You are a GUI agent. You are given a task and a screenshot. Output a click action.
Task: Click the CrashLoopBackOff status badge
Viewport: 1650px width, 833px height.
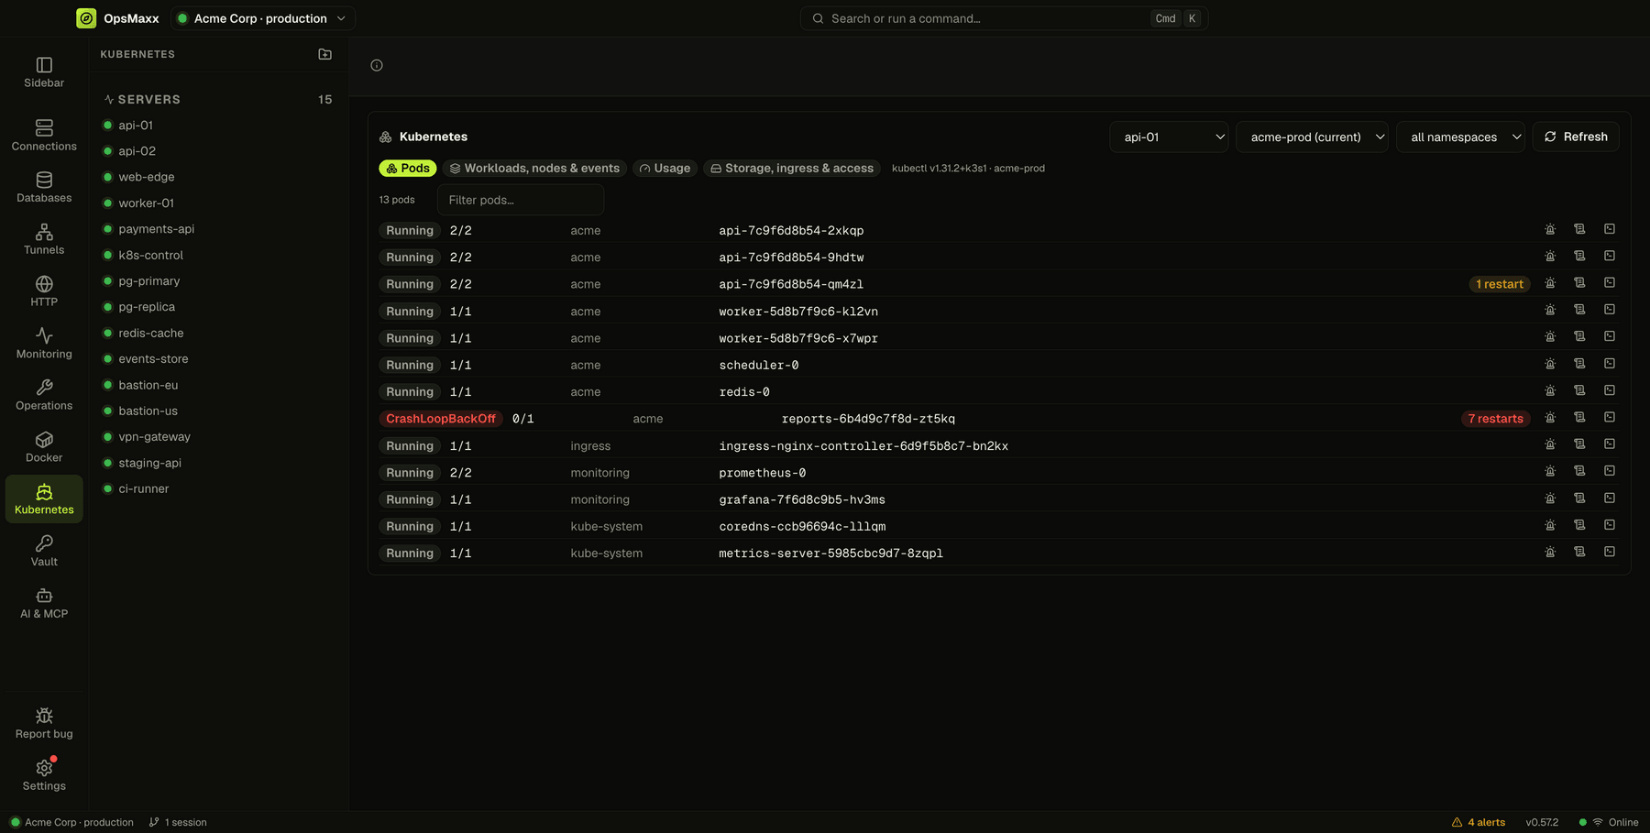(x=441, y=419)
